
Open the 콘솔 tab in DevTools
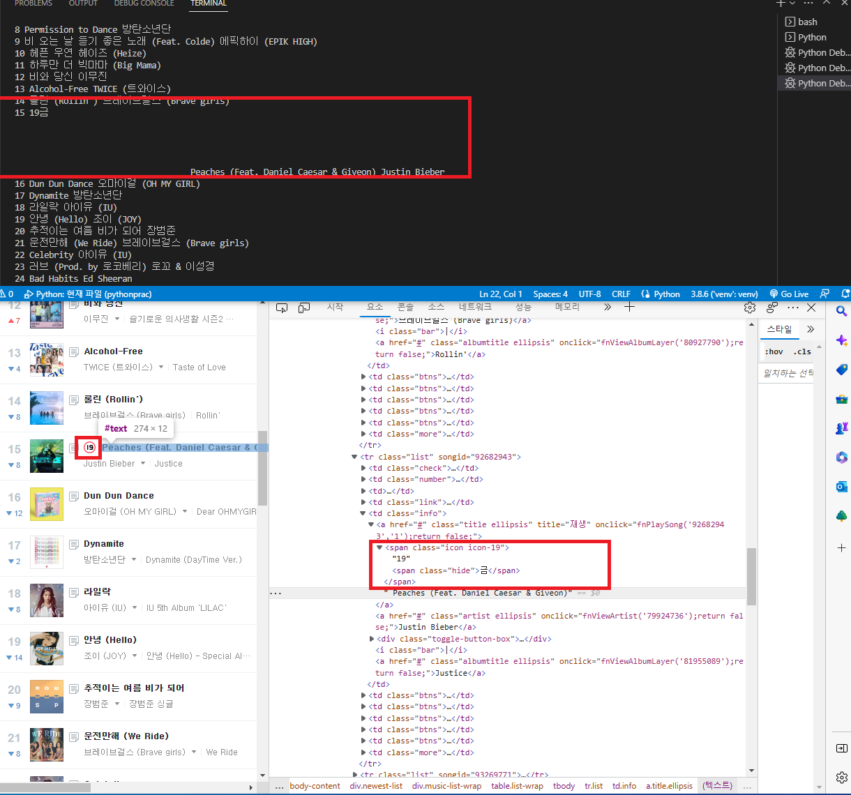point(406,307)
